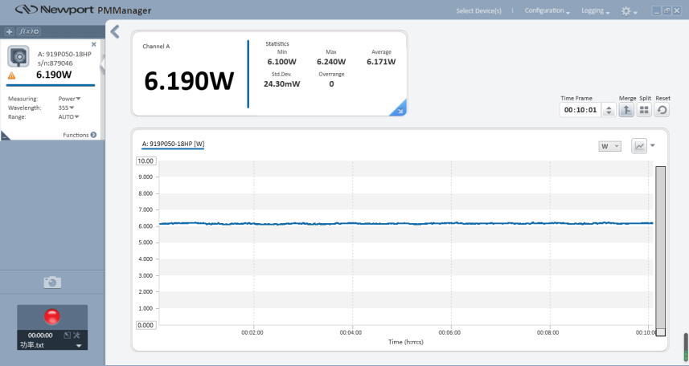The height and width of the screenshot is (366, 689).
Task: Toggle Merge graphs button
Action: [x=627, y=110]
